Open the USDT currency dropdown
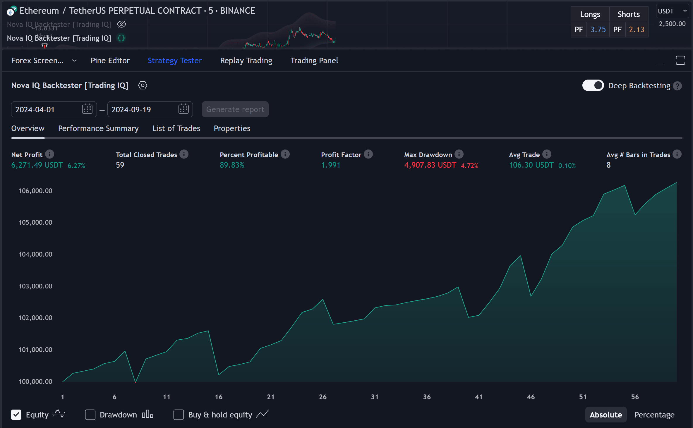Viewport: 693px width, 428px height. coord(672,11)
